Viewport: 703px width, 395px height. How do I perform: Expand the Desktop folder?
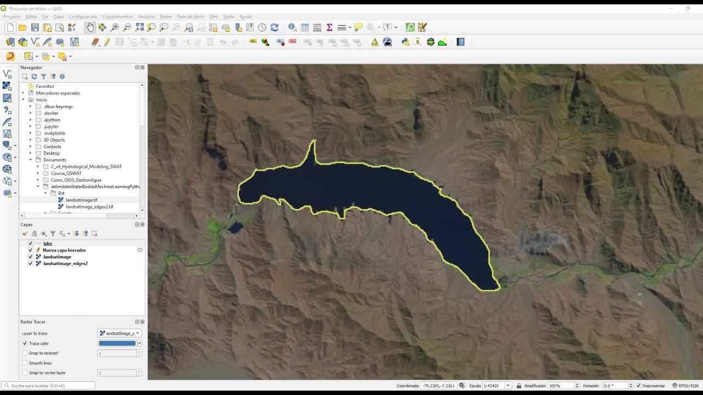(x=31, y=153)
